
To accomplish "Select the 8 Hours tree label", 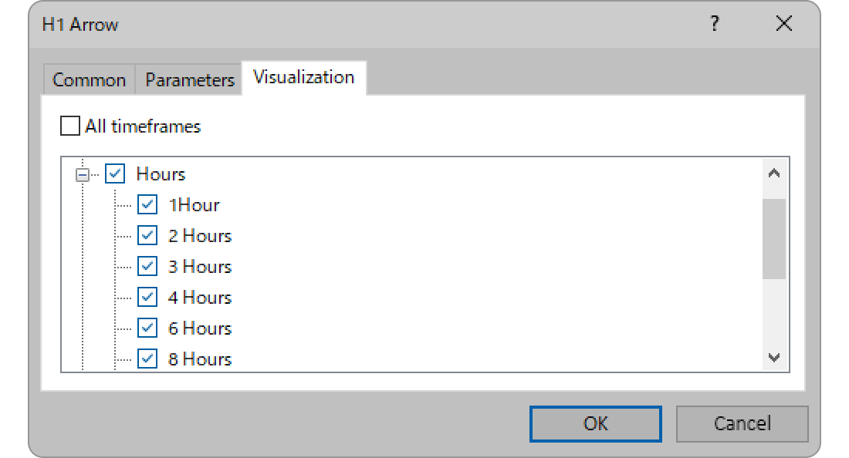I will point(200,359).
